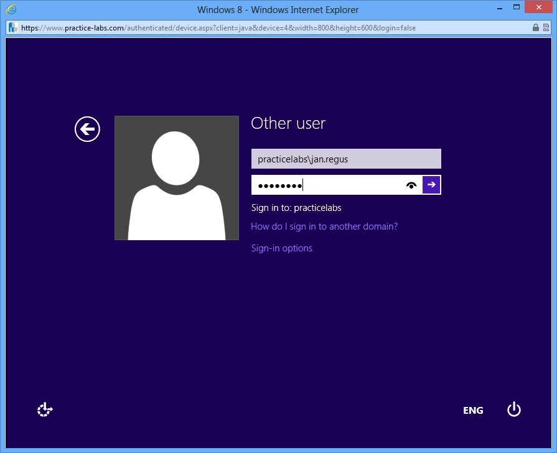Open the 'How do I sign in to another domain?' link
This screenshot has width=557, height=453.
coord(324,226)
